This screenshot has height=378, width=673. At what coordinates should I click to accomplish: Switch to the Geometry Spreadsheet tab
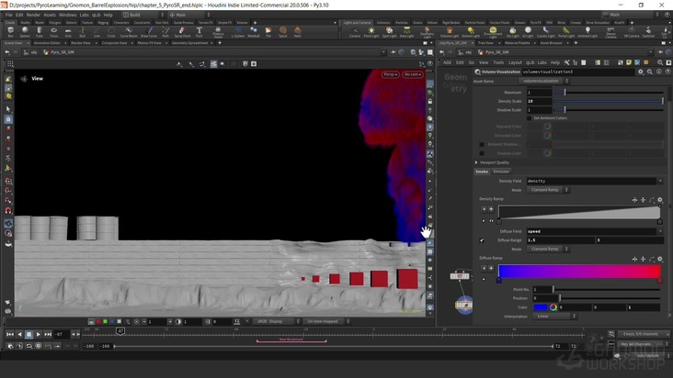point(189,43)
